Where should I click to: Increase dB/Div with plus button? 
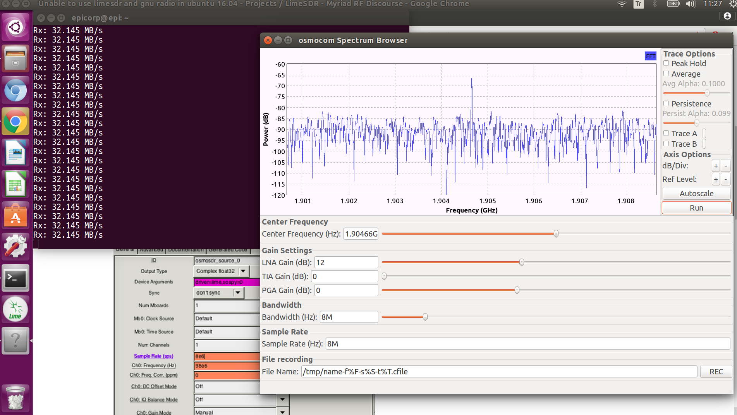coord(716,166)
